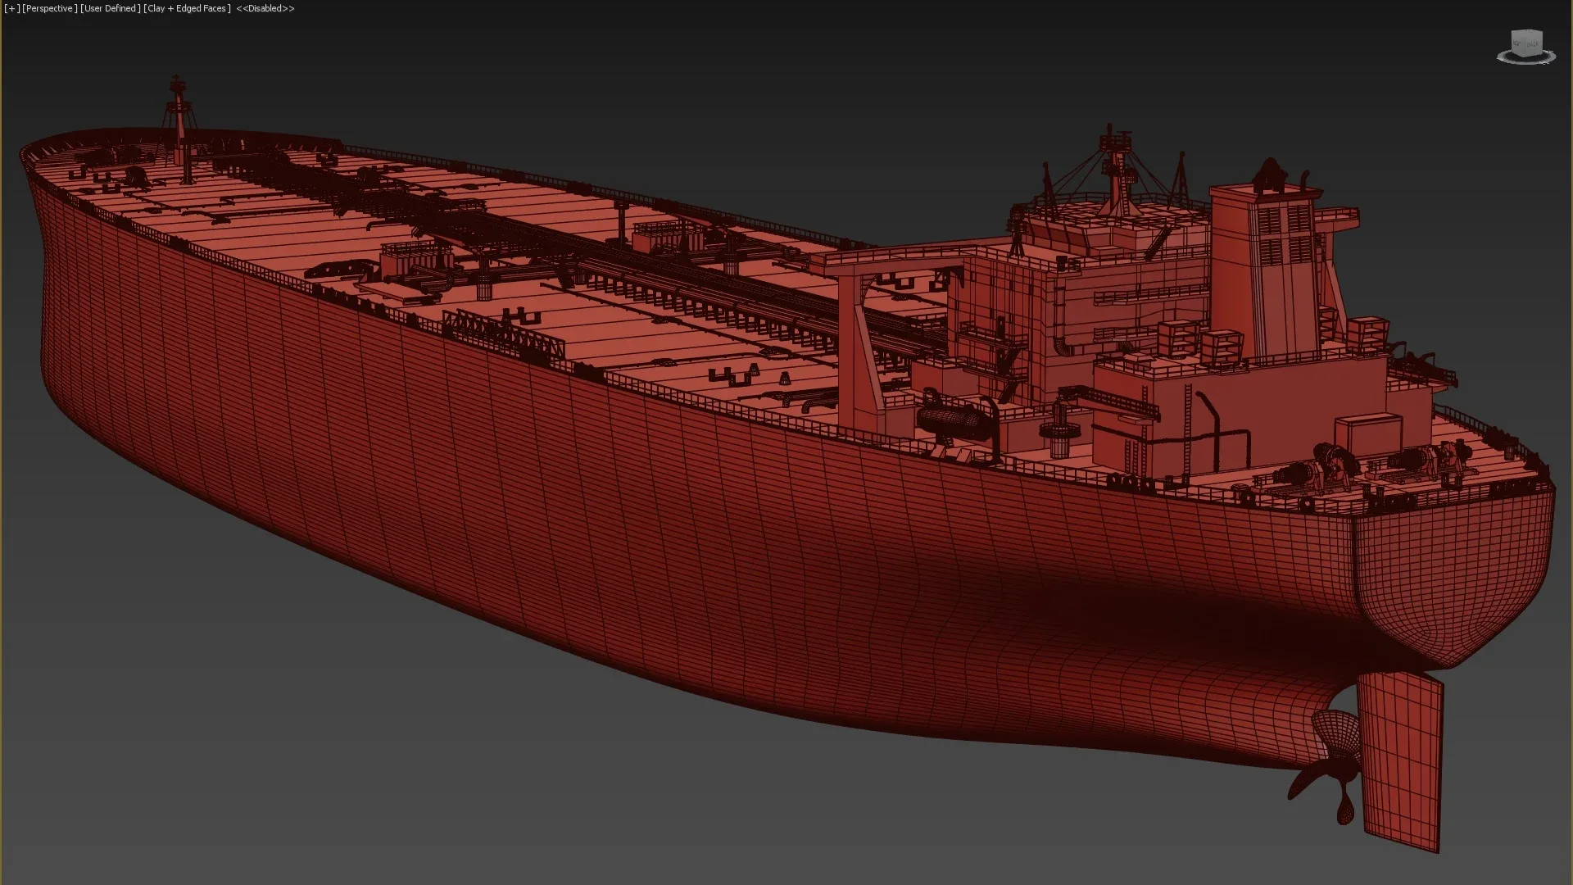1573x885 pixels.
Task: Click the right corner of the ViewCube
Action: [1543, 48]
